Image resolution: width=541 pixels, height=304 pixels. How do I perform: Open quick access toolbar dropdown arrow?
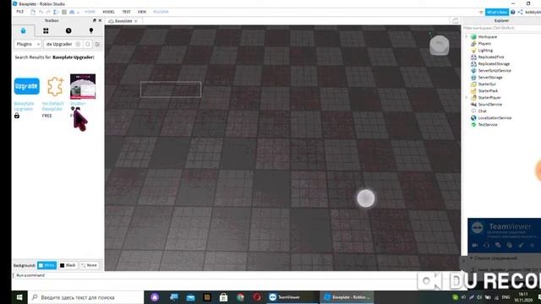pyautogui.click(x=79, y=12)
